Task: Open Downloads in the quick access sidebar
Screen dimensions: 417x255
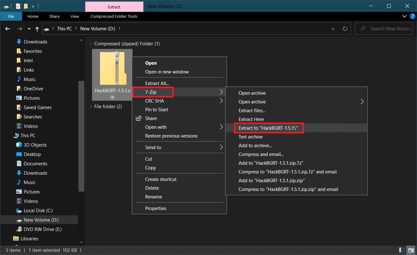Action: (35, 42)
